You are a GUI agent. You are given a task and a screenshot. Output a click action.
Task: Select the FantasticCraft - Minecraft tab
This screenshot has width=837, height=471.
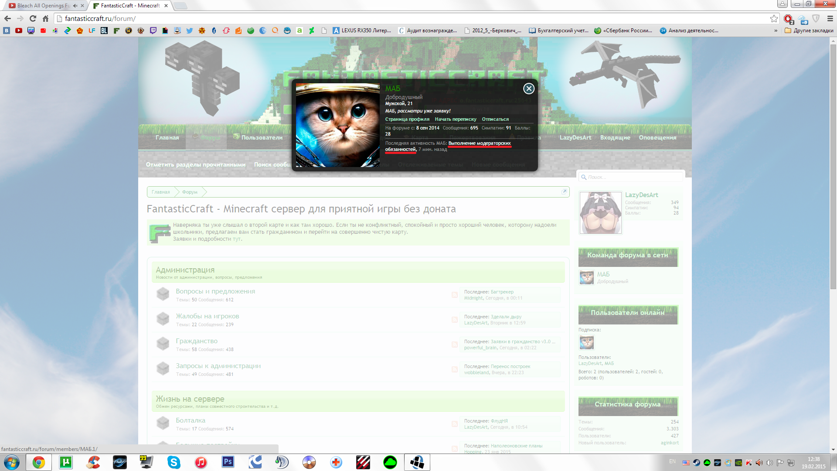pyautogui.click(x=130, y=6)
